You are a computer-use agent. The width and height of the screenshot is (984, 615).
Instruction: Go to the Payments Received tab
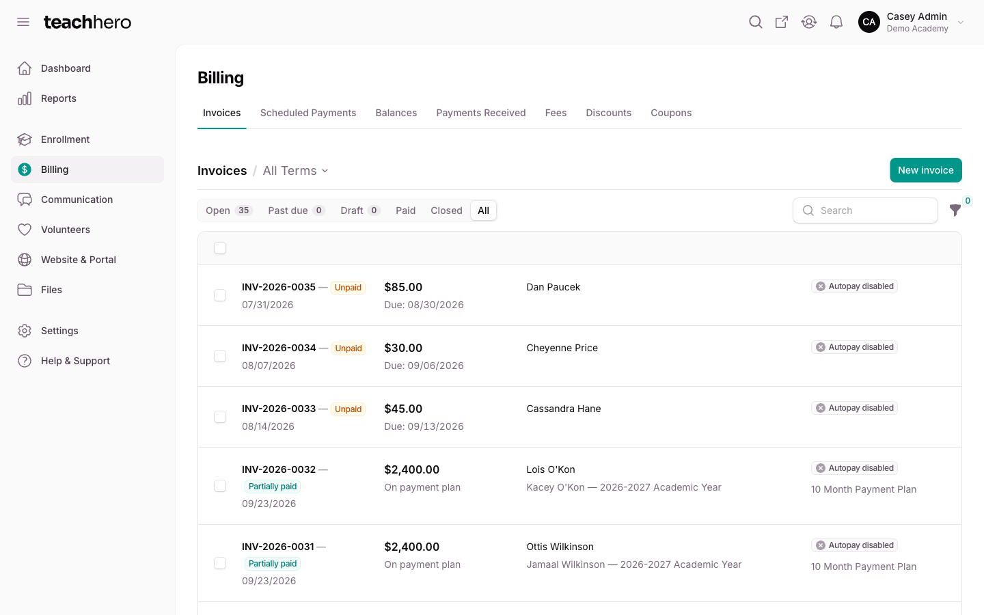pyautogui.click(x=481, y=113)
